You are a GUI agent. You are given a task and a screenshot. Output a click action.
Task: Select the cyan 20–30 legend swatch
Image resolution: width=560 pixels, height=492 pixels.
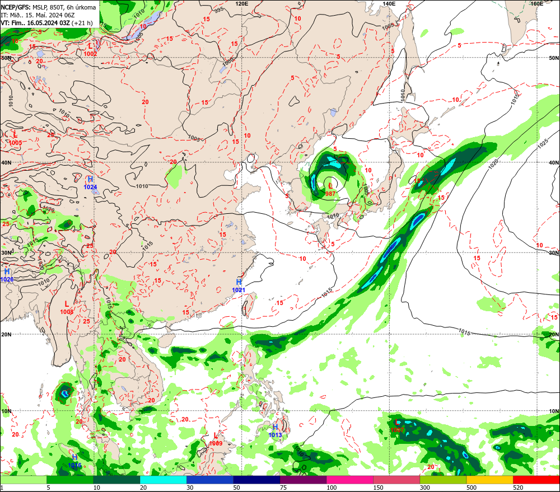pyautogui.click(x=163, y=480)
